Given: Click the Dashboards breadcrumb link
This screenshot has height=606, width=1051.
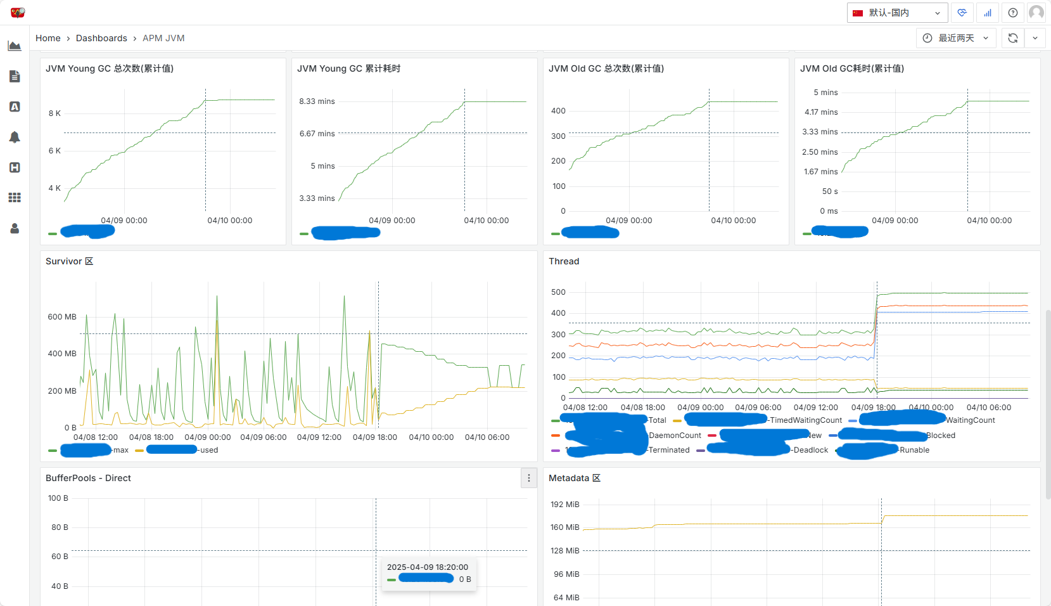Looking at the screenshot, I should pyautogui.click(x=101, y=38).
